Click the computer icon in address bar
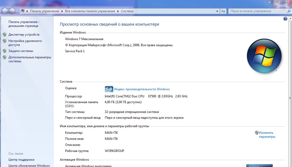 [23, 11]
